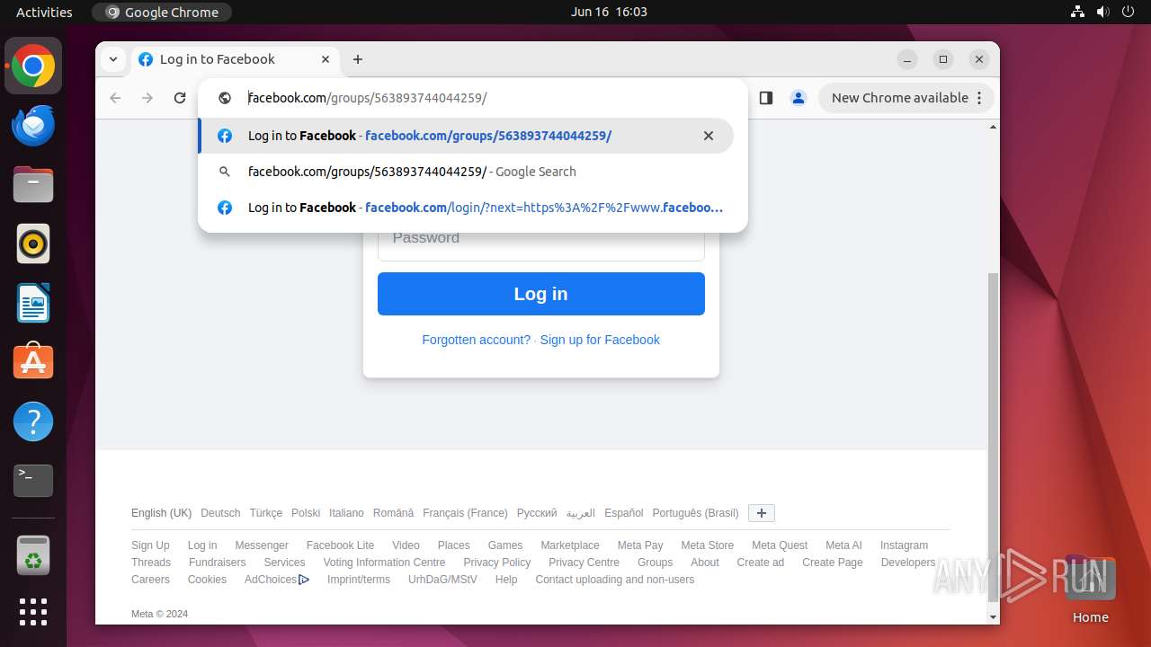Open the Home folder desktop icon
The height and width of the screenshot is (647, 1151).
click(1090, 589)
